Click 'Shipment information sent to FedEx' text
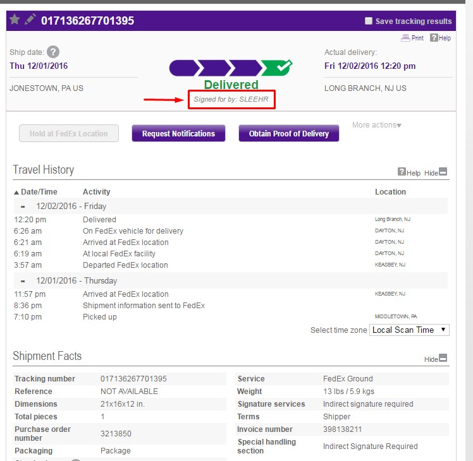The image size is (473, 461). pos(144,306)
